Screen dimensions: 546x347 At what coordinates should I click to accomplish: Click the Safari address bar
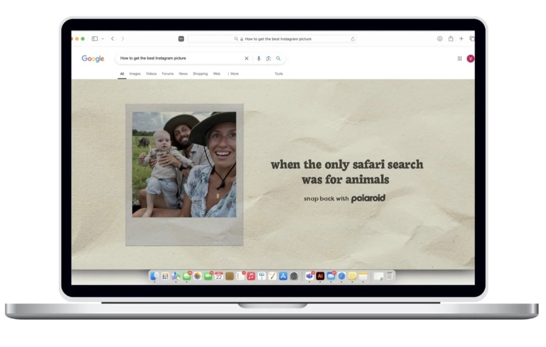click(272, 39)
